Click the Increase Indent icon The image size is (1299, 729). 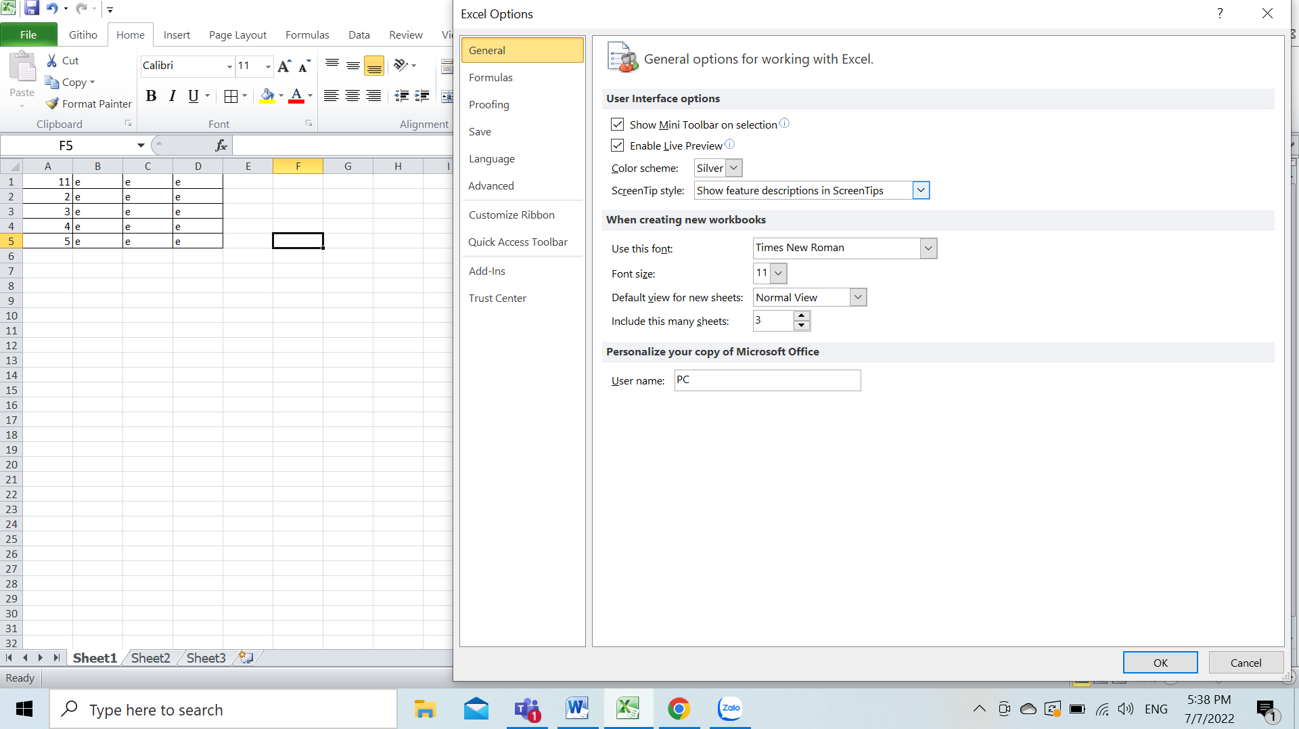pyautogui.click(x=422, y=96)
